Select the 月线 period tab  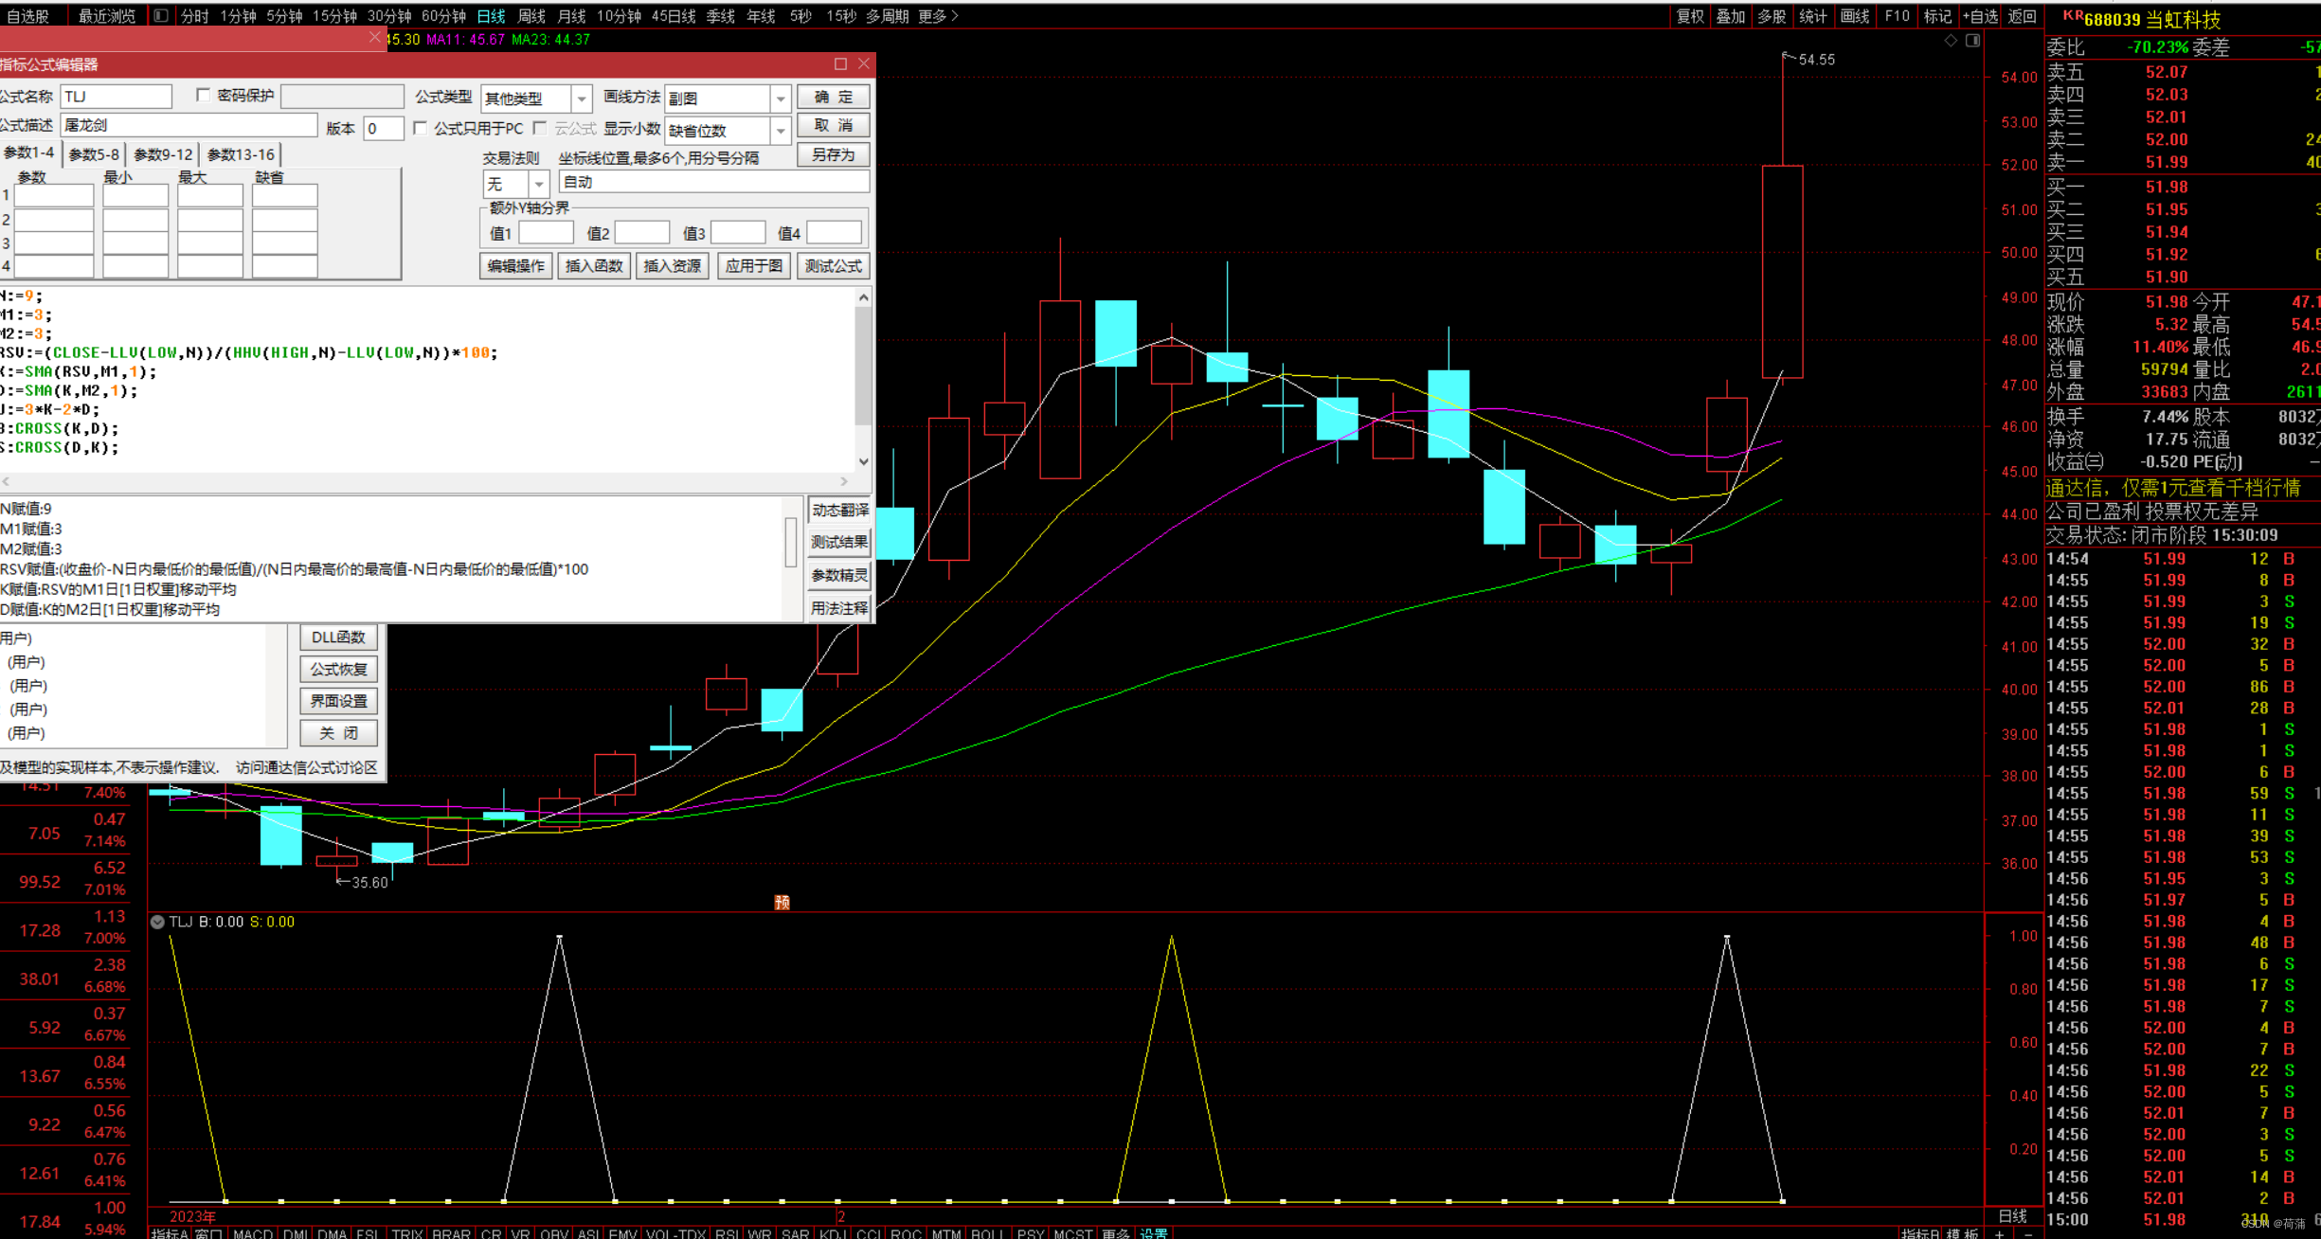pos(572,15)
